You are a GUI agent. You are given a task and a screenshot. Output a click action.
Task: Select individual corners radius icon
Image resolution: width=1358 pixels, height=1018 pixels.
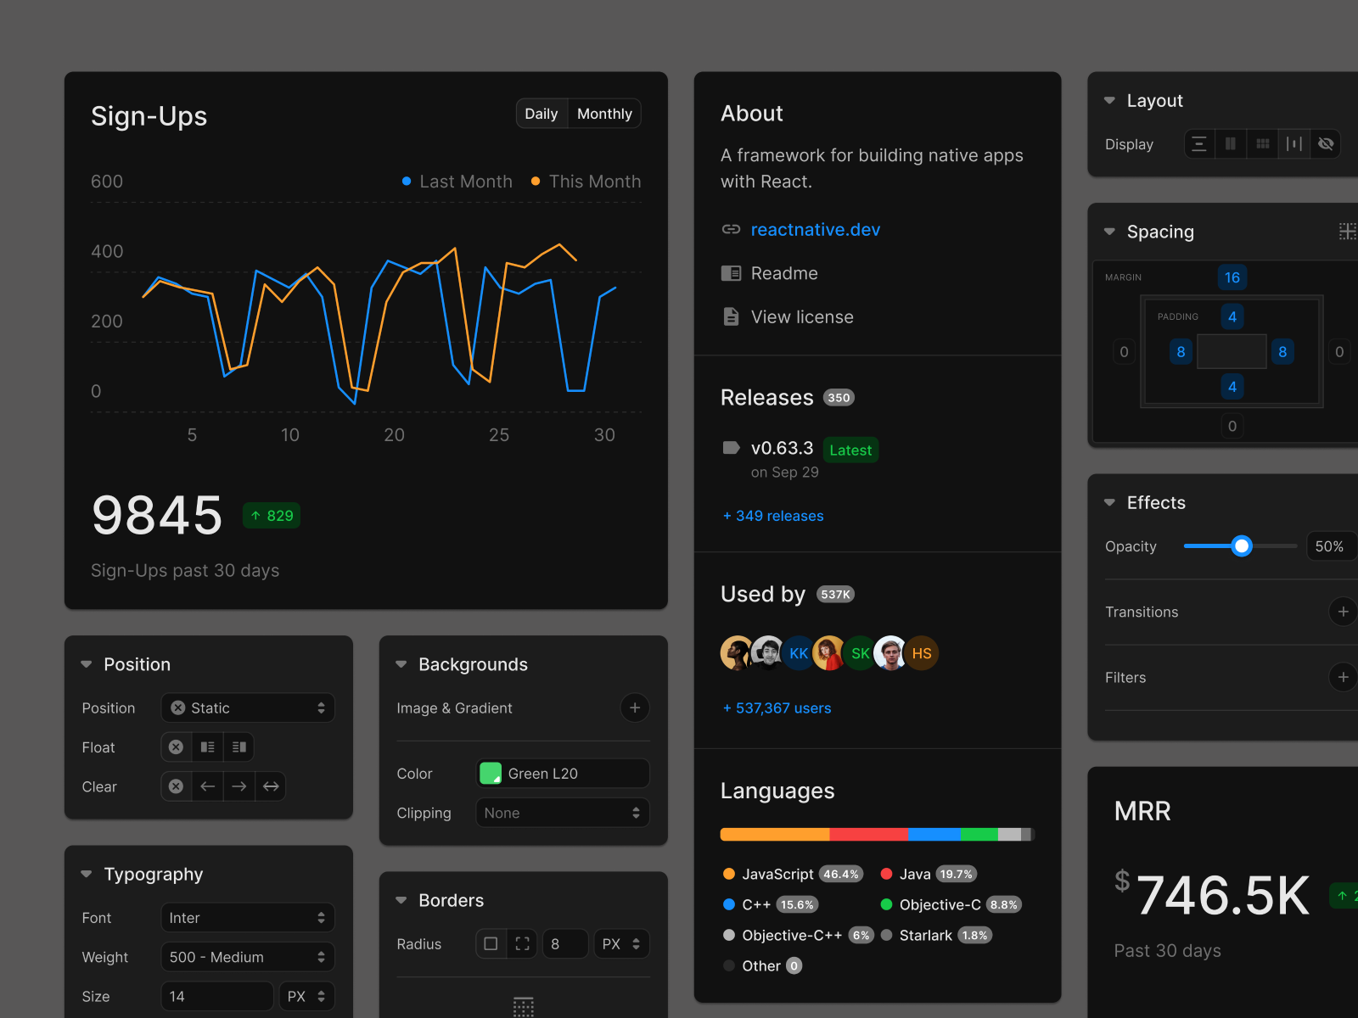(x=523, y=943)
